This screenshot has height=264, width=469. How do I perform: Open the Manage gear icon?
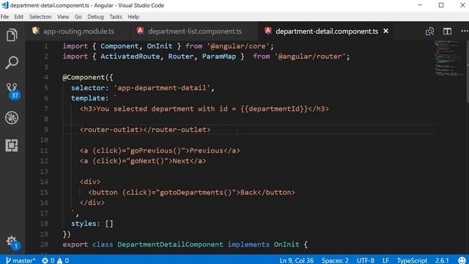12,242
